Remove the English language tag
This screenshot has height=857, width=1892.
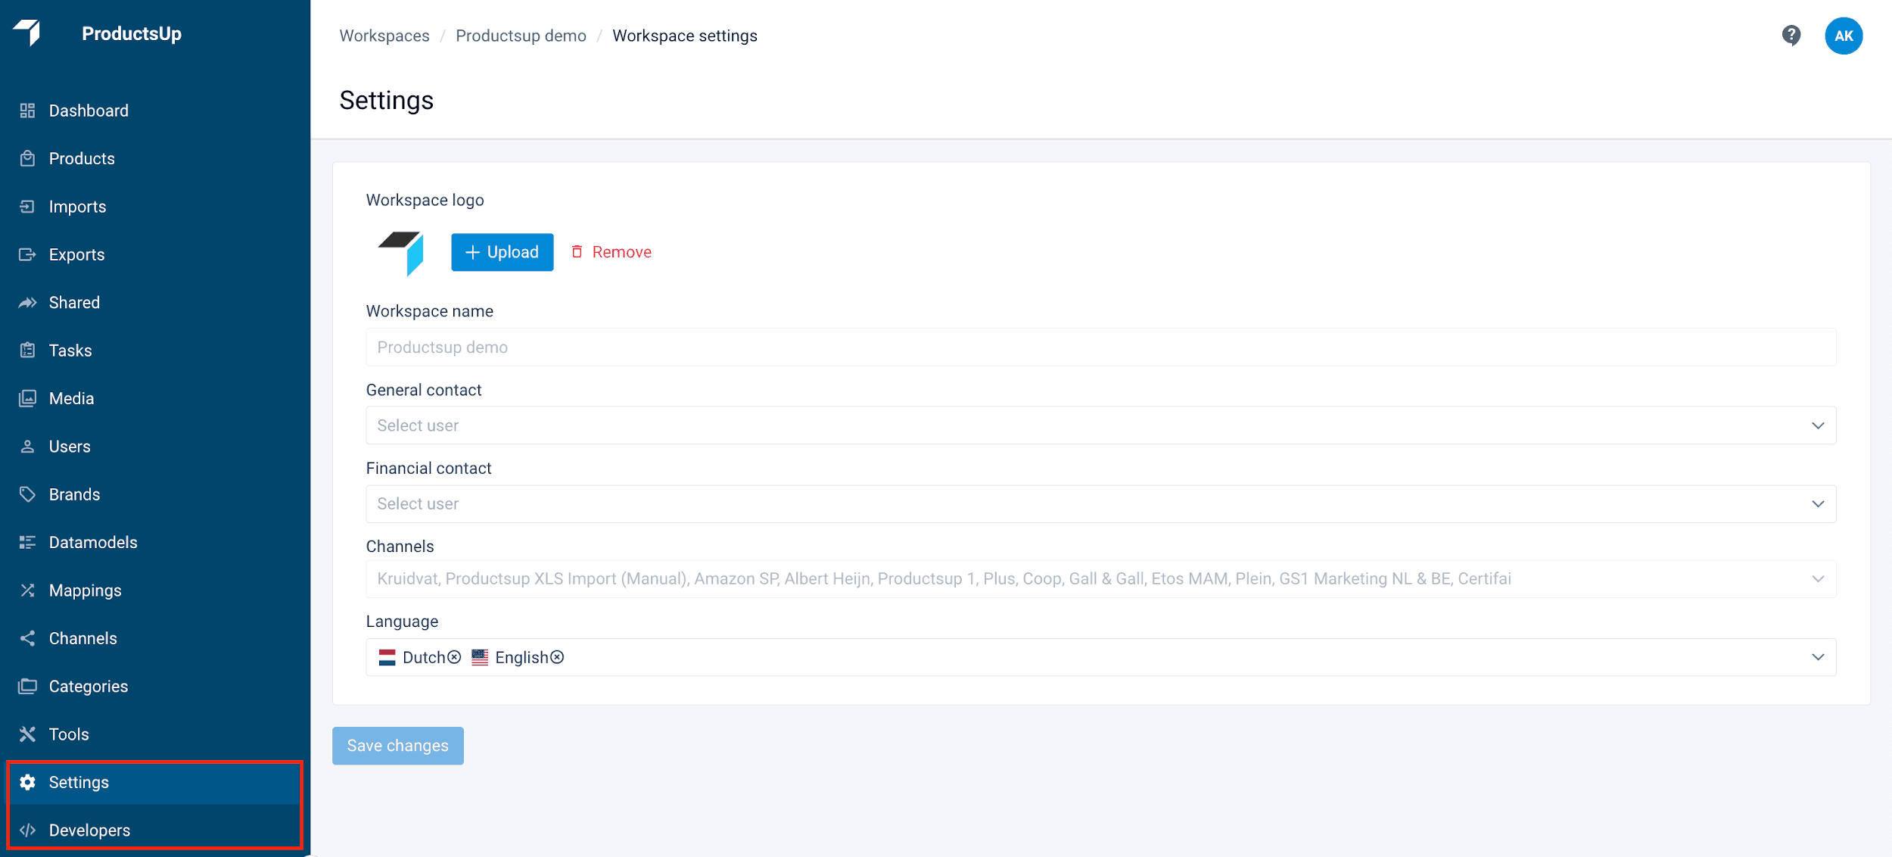click(557, 657)
